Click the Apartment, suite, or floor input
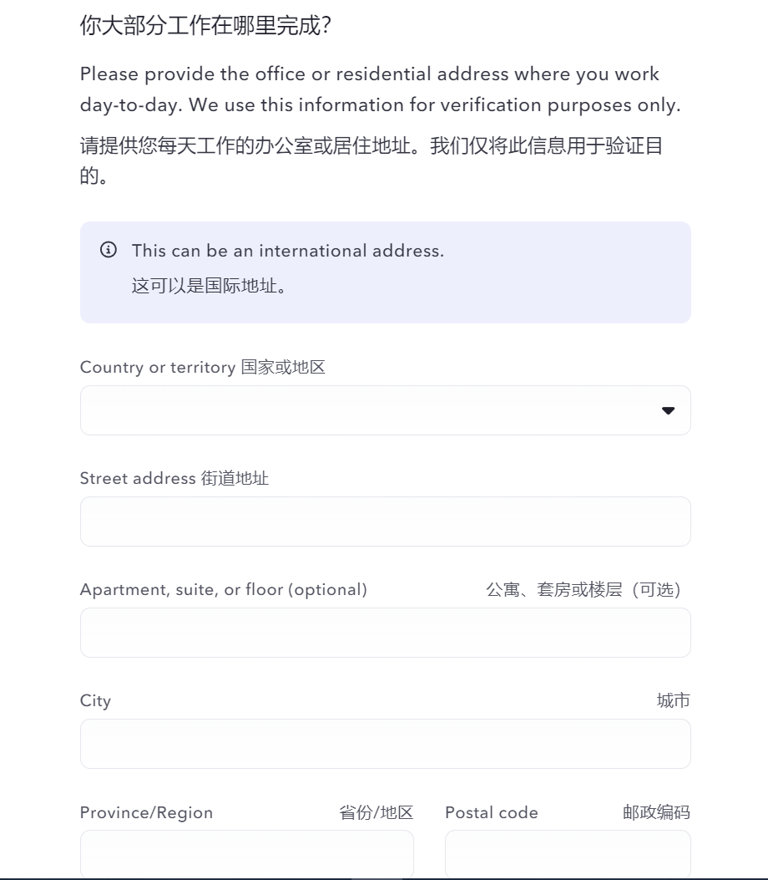Image resolution: width=768 pixels, height=880 pixels. (x=385, y=633)
